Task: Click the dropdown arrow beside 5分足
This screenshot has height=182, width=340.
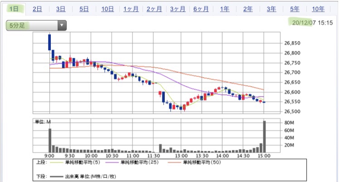Action: coord(62,25)
